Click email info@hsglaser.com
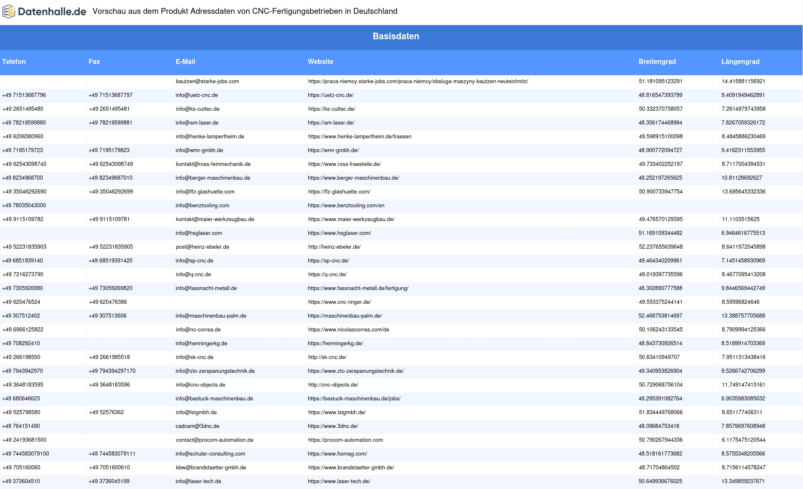 199,233
